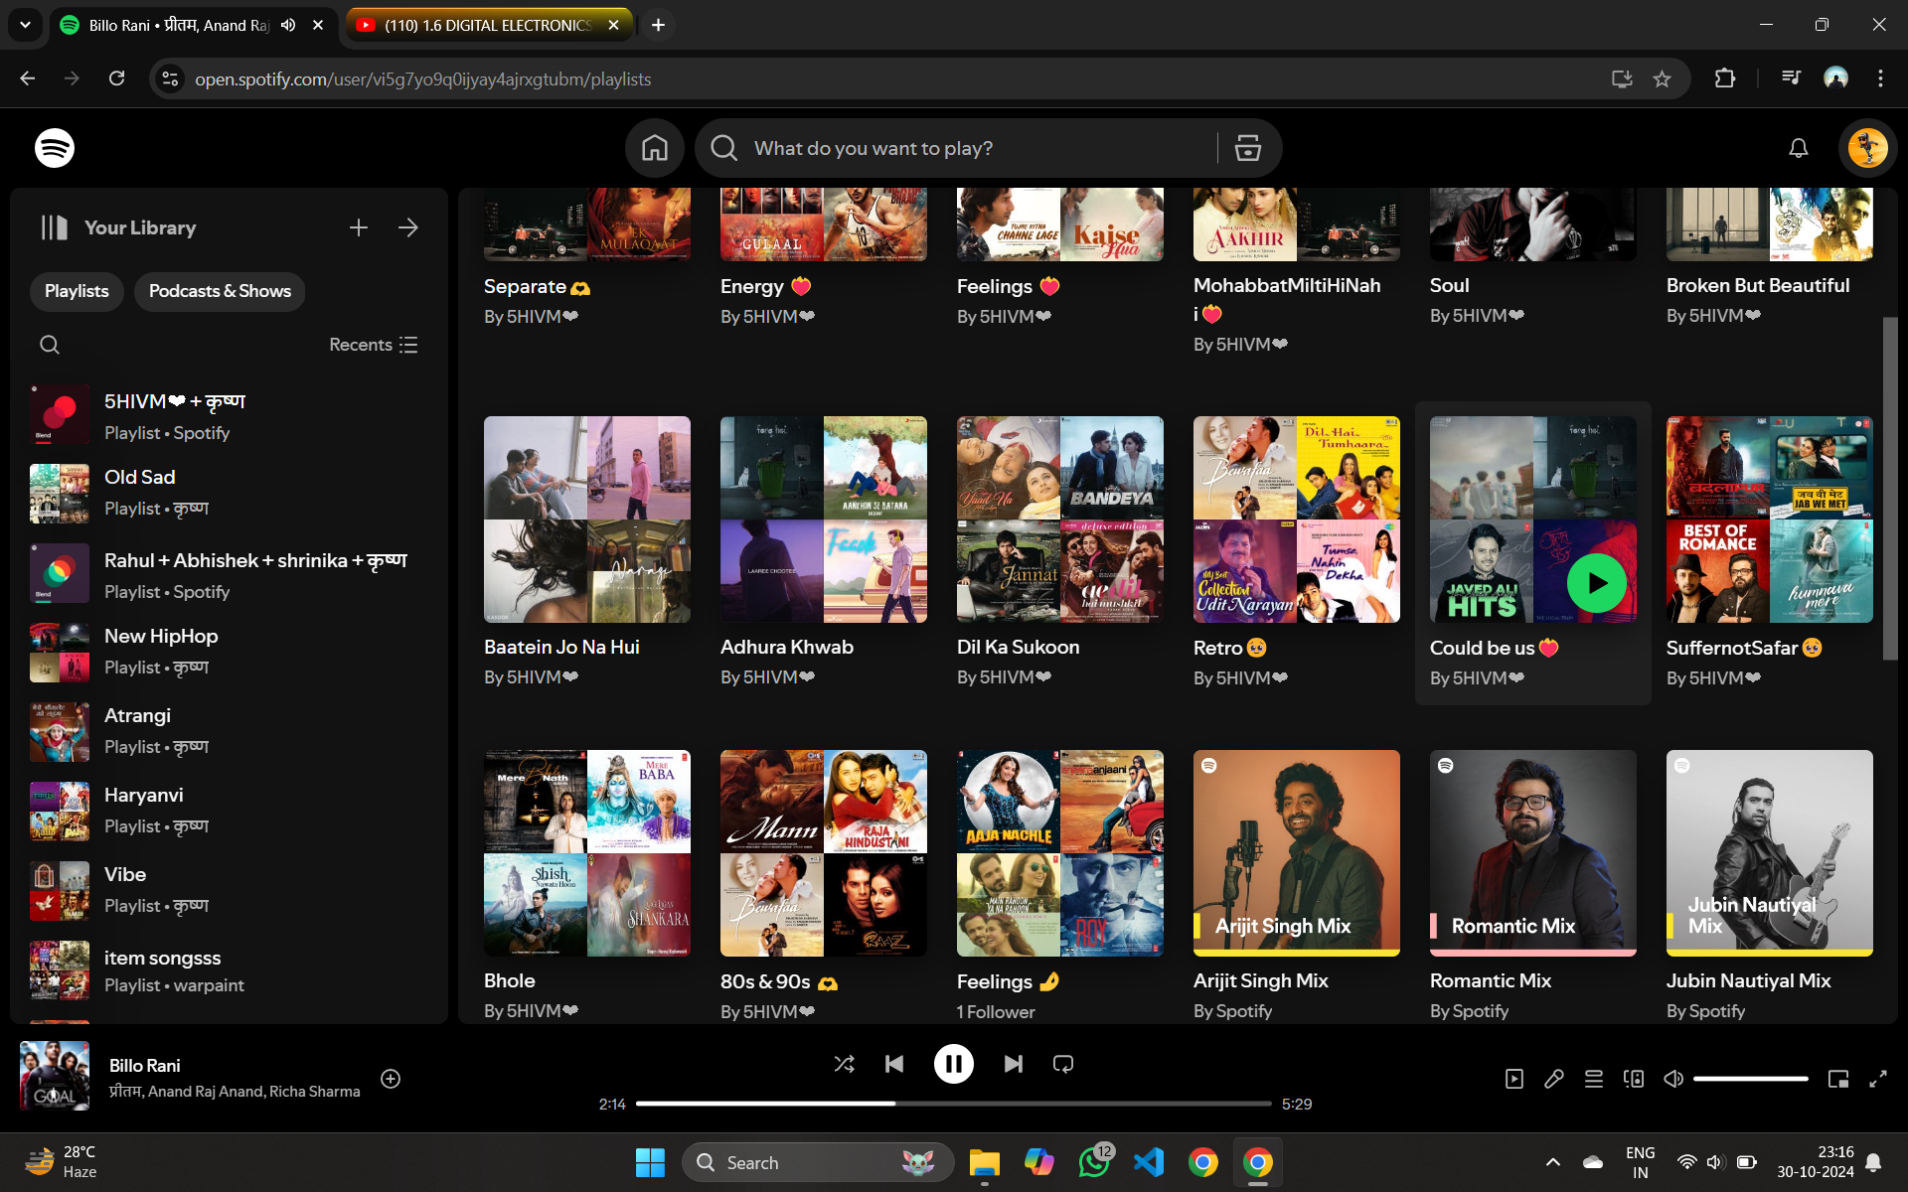The height and width of the screenshot is (1192, 1908).
Task: Open the miniplayer
Action: click(x=1838, y=1079)
